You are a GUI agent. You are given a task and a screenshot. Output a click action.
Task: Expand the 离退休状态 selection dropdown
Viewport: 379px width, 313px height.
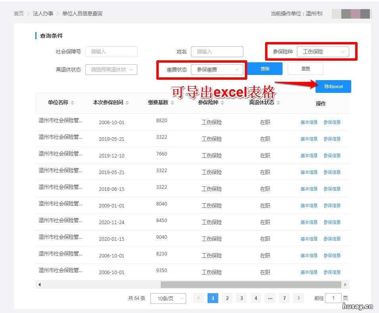point(111,69)
